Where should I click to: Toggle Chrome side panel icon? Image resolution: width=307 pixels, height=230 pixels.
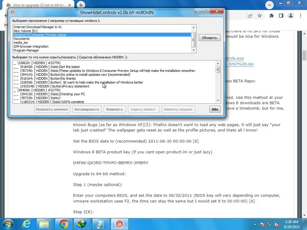coord(281,16)
